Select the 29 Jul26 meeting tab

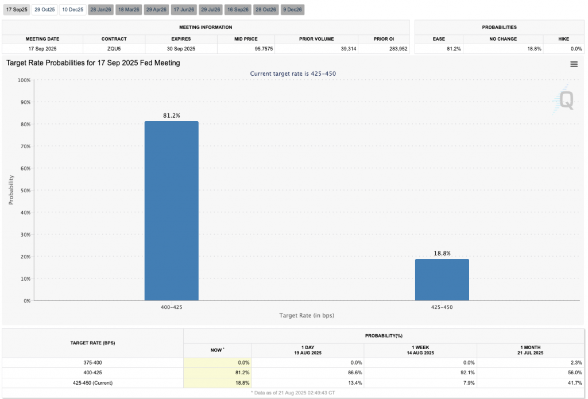coord(211,9)
